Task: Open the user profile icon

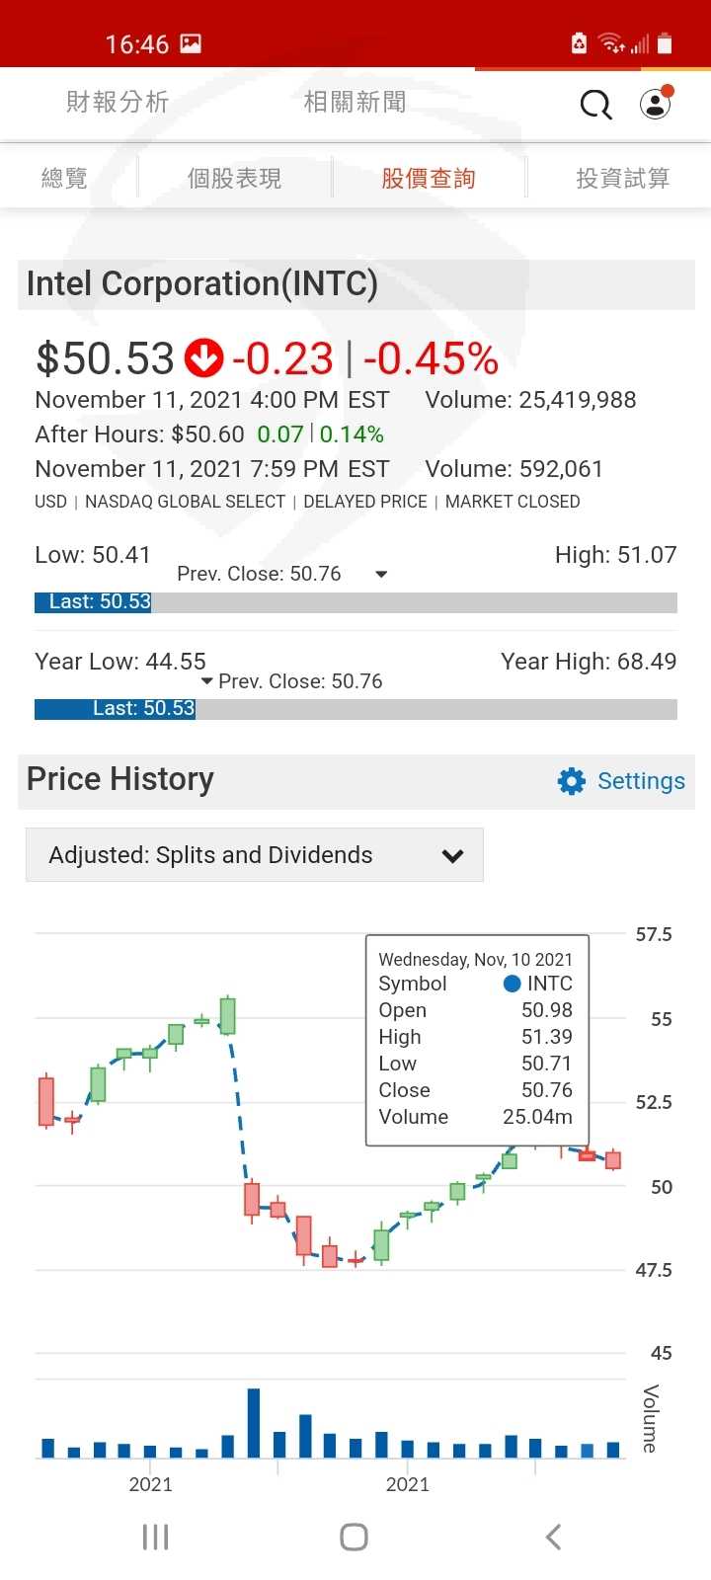Action: (x=655, y=104)
